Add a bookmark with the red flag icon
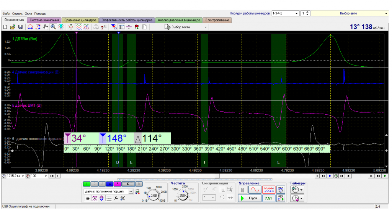Viewport: 392px width, 210px height. (x=137, y=27)
